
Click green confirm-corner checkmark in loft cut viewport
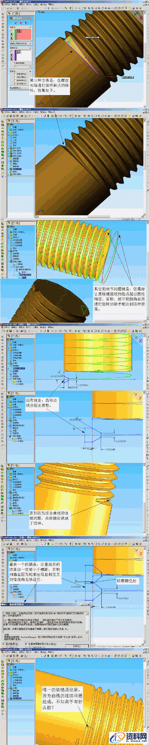[136, 13]
